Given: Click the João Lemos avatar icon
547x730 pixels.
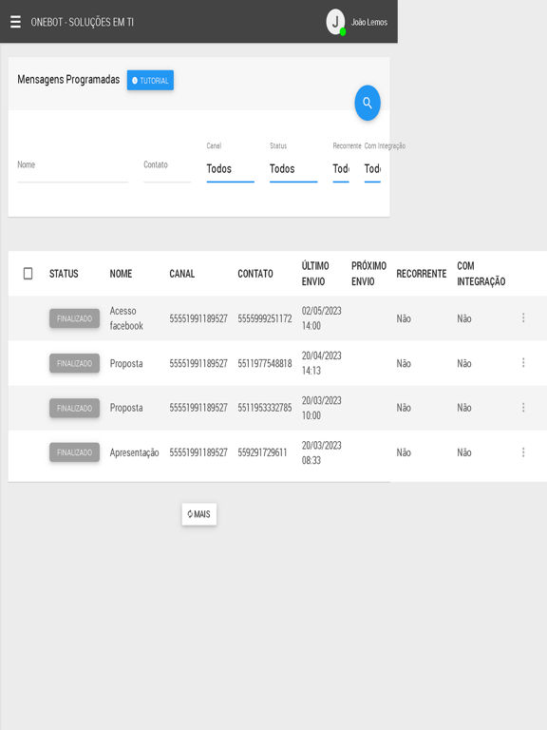Looking at the screenshot, I should point(335,22).
